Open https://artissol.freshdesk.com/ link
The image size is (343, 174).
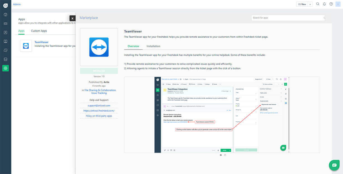click(99, 111)
